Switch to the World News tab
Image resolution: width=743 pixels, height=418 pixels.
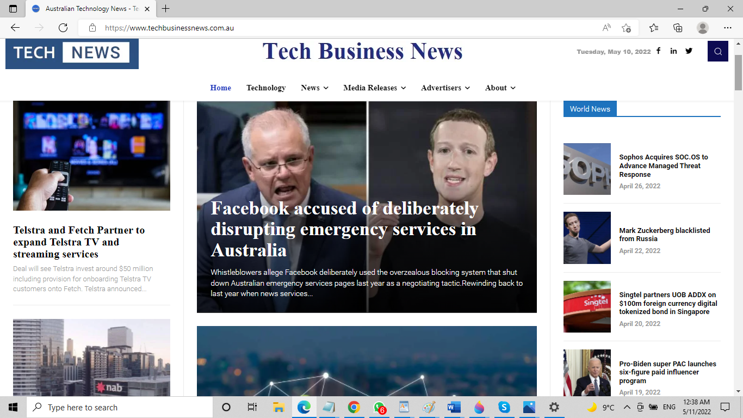590,109
